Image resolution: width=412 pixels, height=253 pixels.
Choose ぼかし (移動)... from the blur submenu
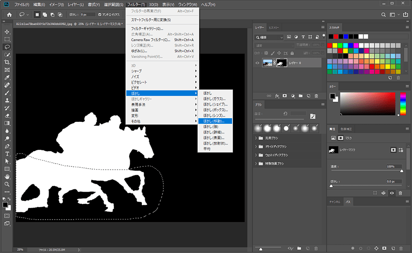(215, 121)
